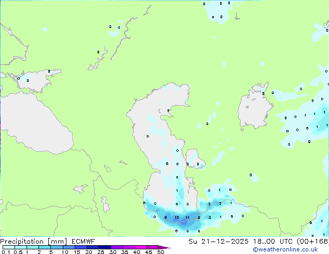
Task: Click the 35–40 mm legend swatch
Action: coord(128,247)
